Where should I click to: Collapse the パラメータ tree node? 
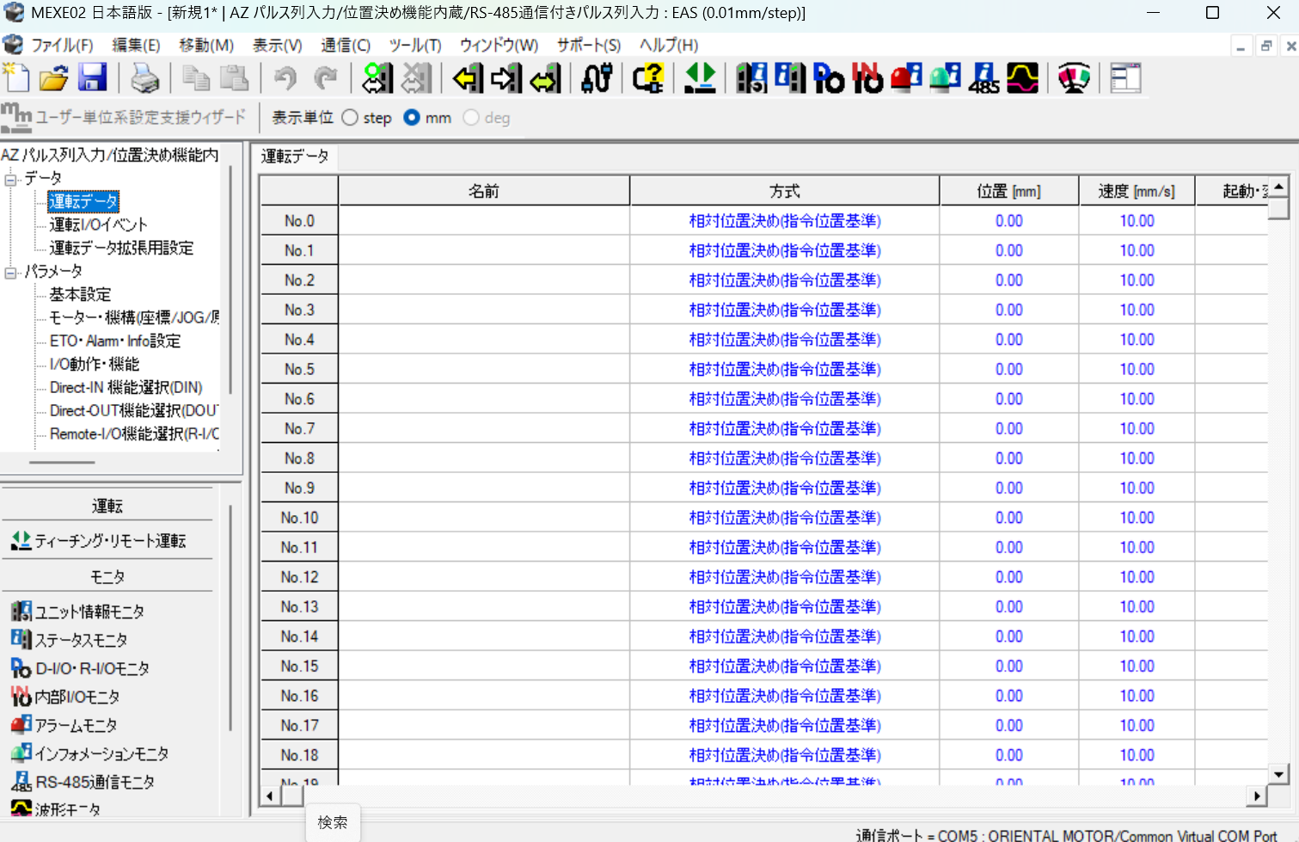click(x=10, y=272)
